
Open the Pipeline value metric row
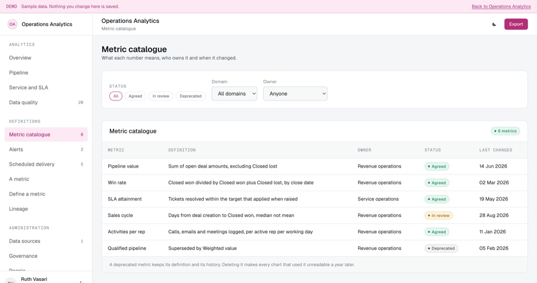pos(315,166)
